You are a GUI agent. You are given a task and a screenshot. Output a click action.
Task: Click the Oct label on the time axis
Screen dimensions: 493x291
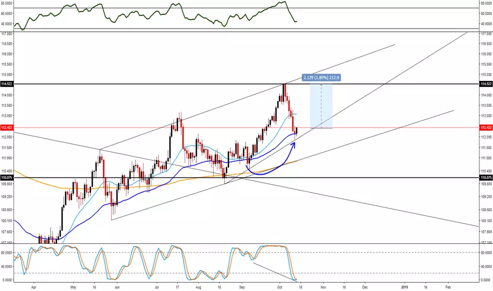coord(279,287)
